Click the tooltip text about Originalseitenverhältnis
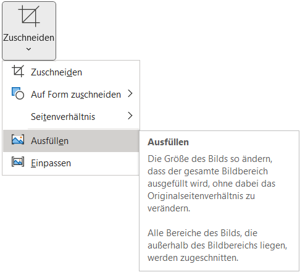This screenshot has height=272, width=300. pos(211,184)
